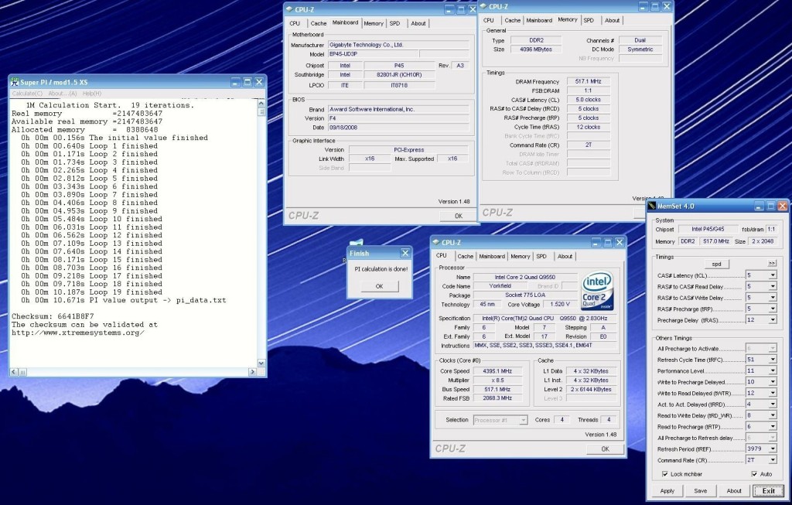Click the lower CPU-Z window title icon
Image resolution: width=792 pixels, height=505 pixels.
coord(436,242)
